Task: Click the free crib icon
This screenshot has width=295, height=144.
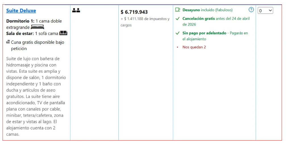Action: 8,42
